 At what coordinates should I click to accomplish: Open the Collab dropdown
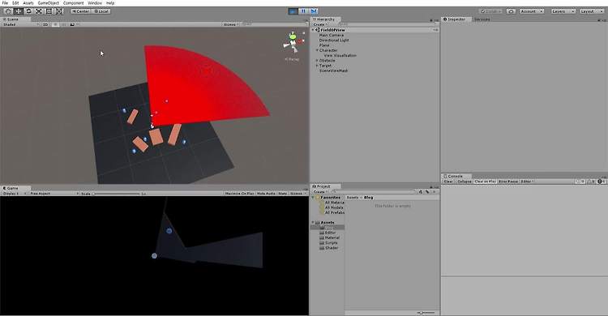coord(491,11)
